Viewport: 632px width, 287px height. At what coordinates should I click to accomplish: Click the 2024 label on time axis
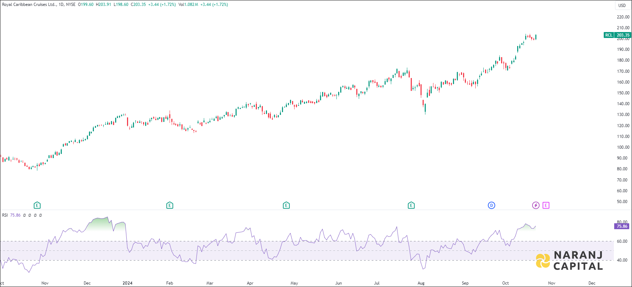(127, 283)
